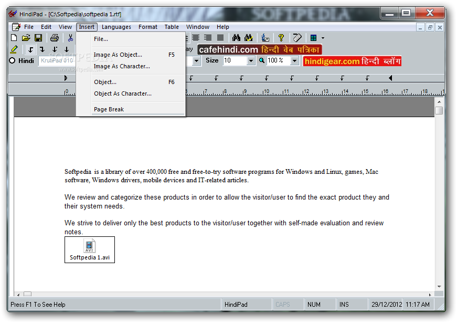Click the 11:17 AM status bar time
Viewport: 457px width, 323px height.
tap(417, 304)
